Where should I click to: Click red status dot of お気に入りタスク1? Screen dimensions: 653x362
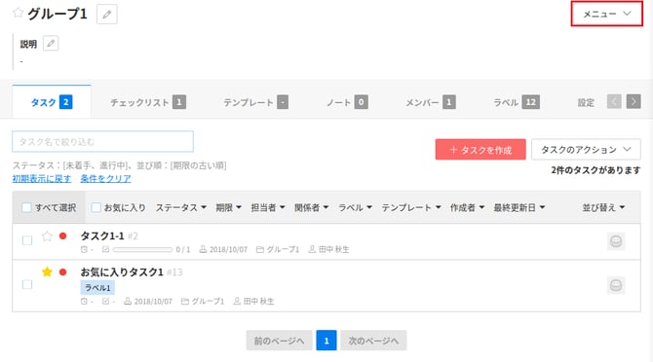[63, 272]
